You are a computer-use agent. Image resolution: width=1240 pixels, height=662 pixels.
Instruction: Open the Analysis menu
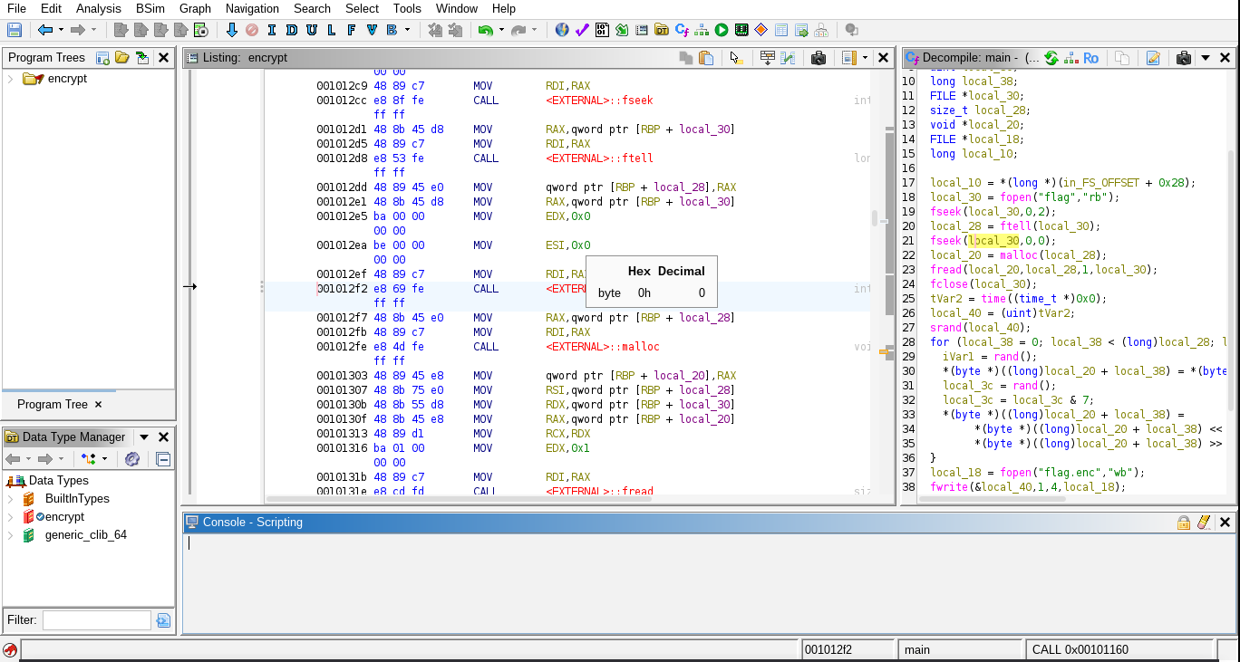coord(98,9)
